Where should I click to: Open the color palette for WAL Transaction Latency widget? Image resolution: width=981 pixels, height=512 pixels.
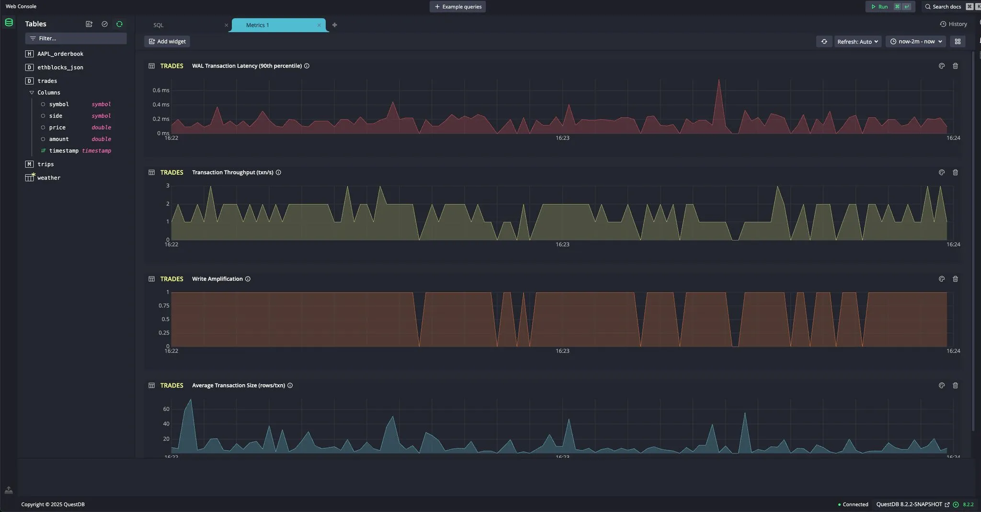click(x=942, y=66)
